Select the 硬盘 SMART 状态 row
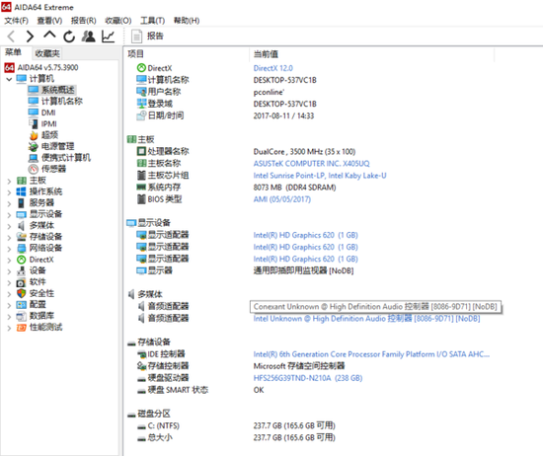This screenshot has height=456, width=543. (x=178, y=390)
